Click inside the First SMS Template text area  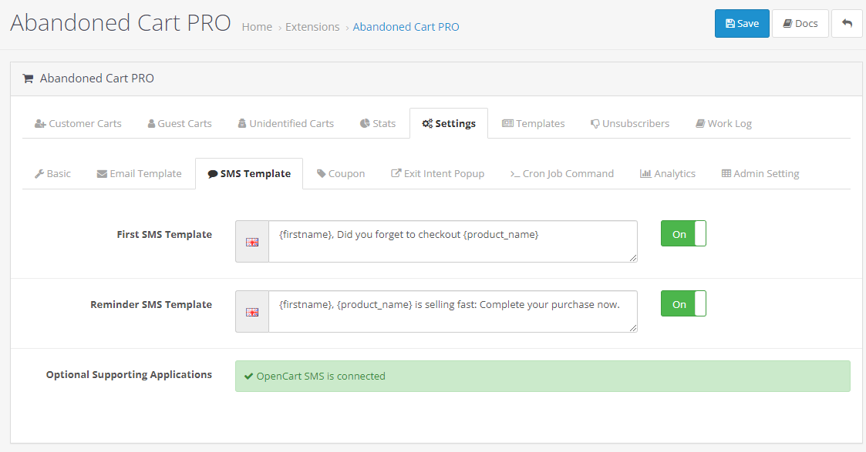click(453, 242)
